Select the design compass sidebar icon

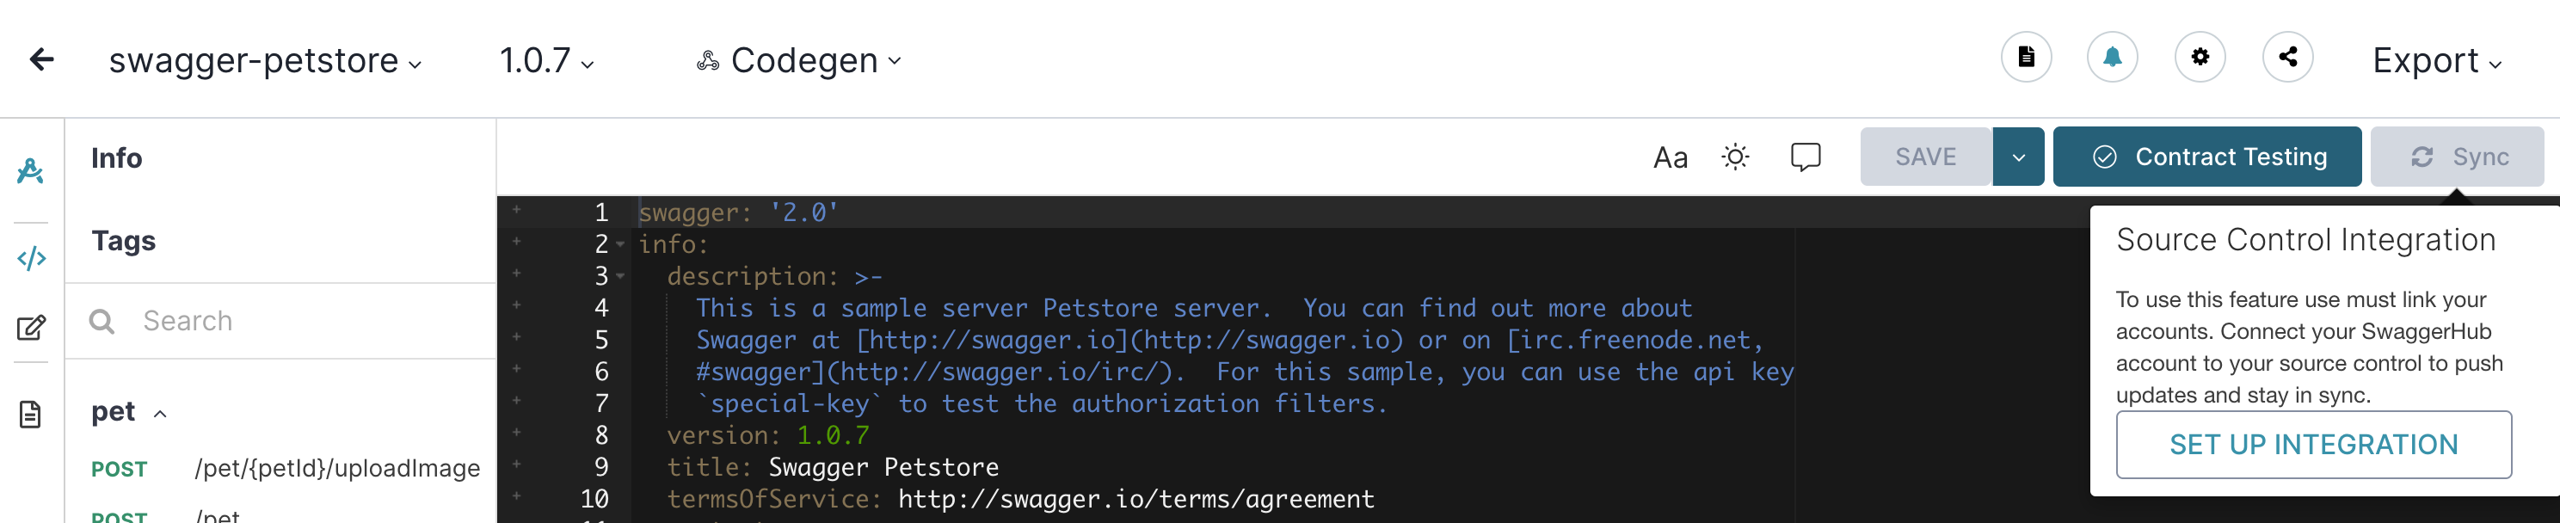(31, 171)
